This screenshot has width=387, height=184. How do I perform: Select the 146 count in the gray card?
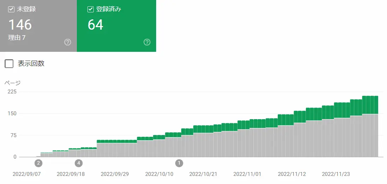coord(20,25)
